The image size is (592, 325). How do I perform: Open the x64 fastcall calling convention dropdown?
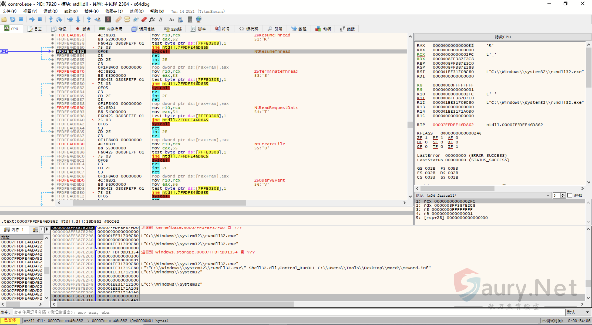(481, 195)
